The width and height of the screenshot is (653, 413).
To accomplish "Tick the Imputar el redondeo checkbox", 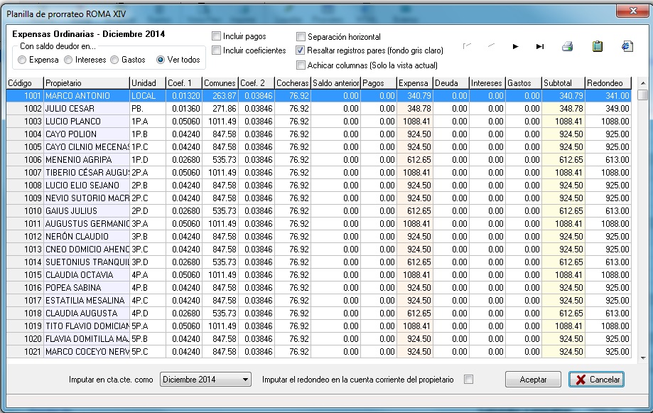I will click(468, 380).
